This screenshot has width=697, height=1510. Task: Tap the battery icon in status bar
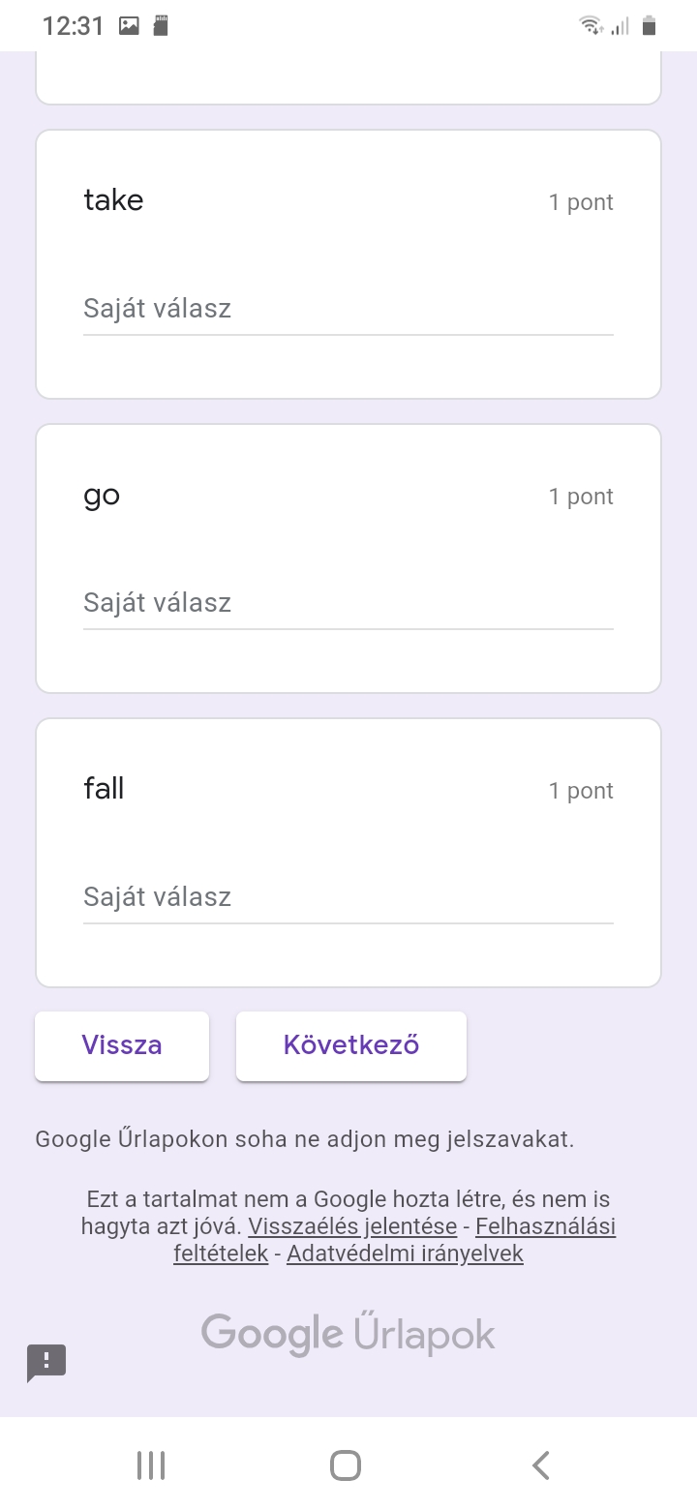tap(650, 26)
